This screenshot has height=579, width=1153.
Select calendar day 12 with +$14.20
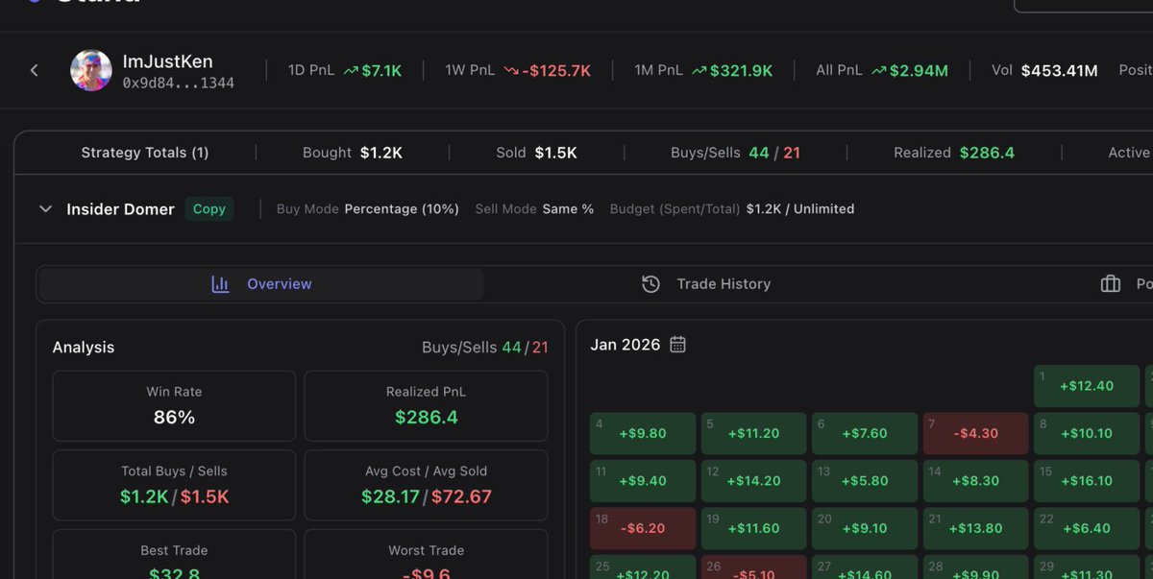click(x=754, y=480)
